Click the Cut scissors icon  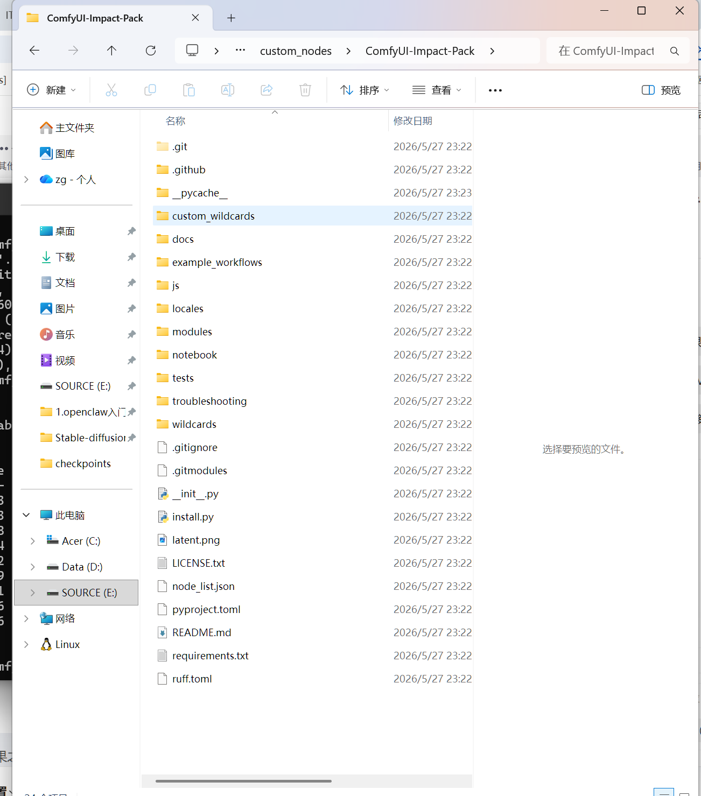point(111,90)
